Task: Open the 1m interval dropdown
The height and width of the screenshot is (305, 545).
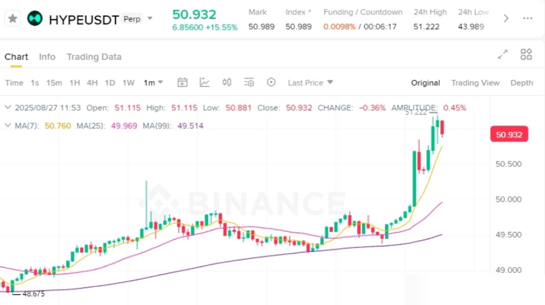Action: tap(153, 83)
